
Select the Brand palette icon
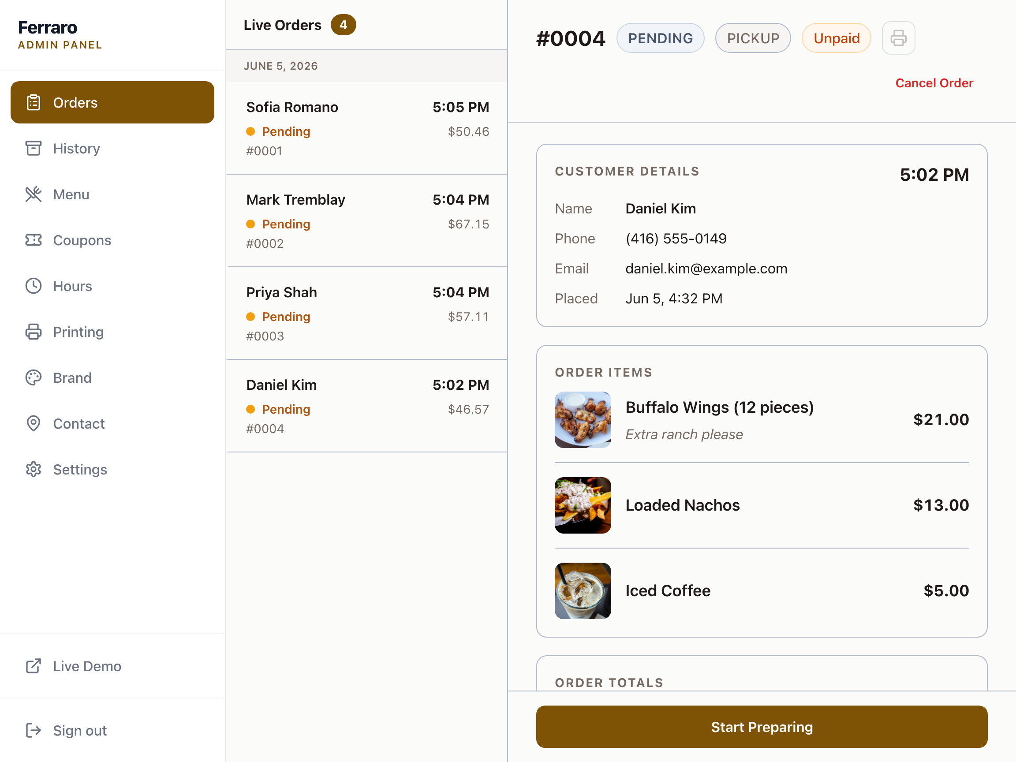(x=34, y=378)
